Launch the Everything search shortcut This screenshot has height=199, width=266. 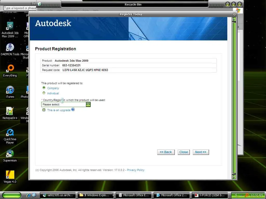[10, 71]
